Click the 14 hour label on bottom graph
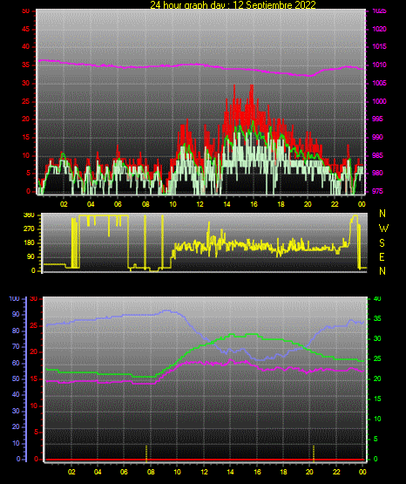 point(230,472)
